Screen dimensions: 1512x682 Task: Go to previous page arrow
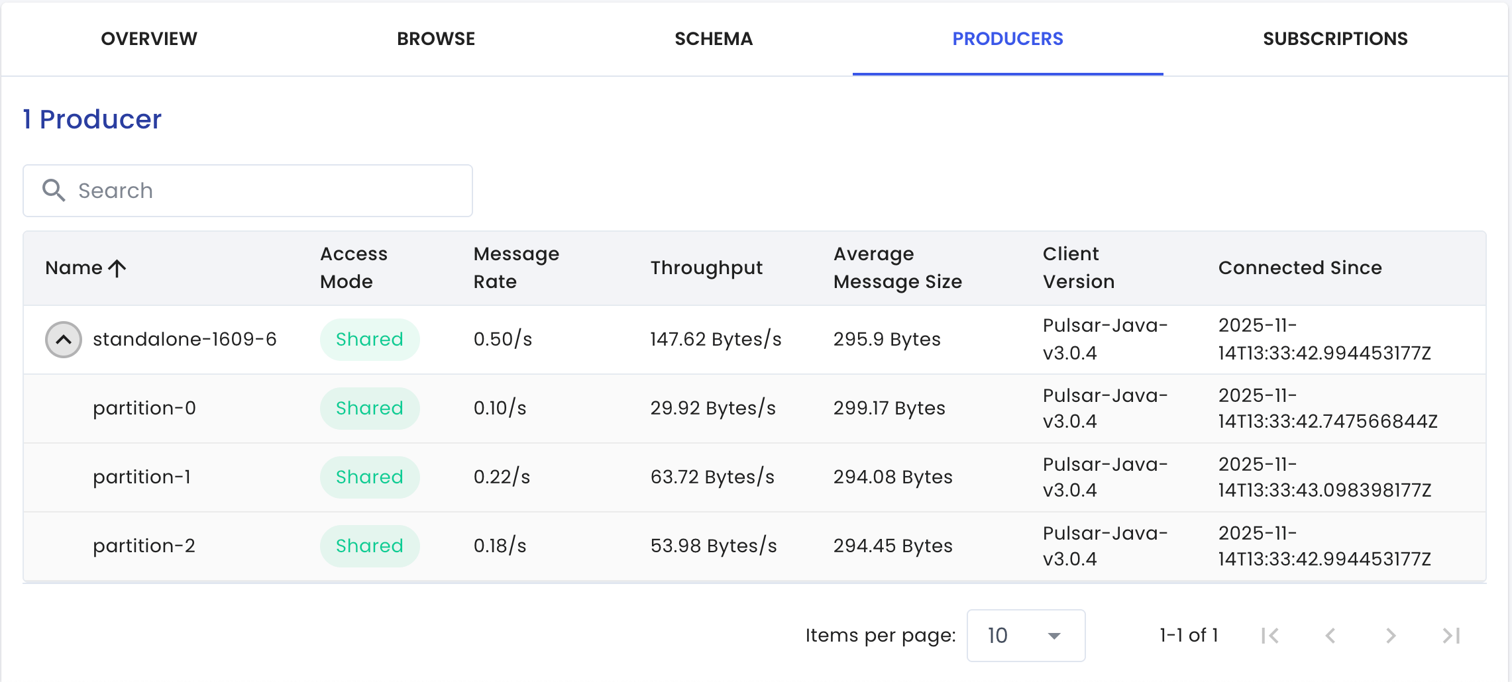coord(1330,636)
